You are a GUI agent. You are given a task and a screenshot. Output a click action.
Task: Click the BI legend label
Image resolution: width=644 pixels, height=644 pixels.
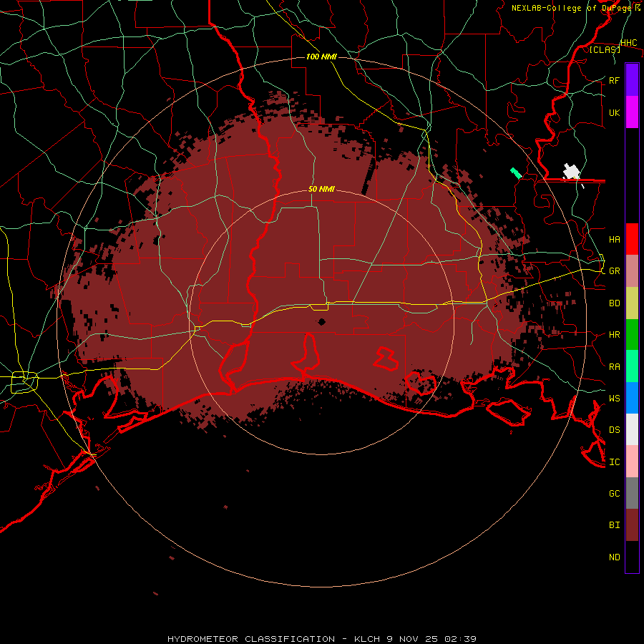[x=614, y=525]
